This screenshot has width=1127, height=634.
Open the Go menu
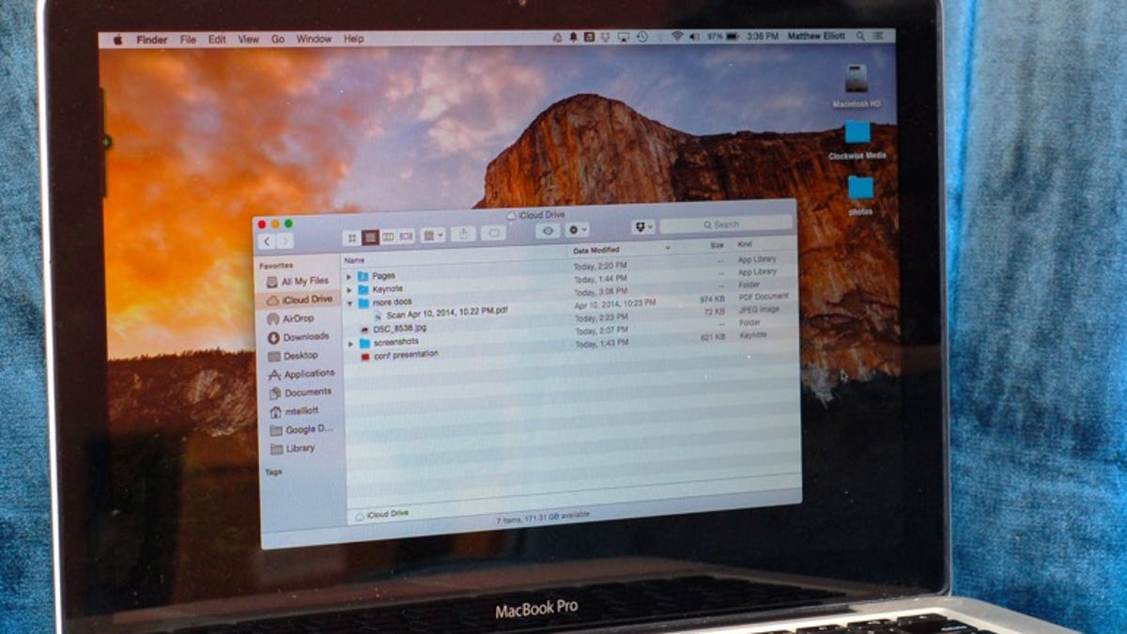[x=278, y=39]
